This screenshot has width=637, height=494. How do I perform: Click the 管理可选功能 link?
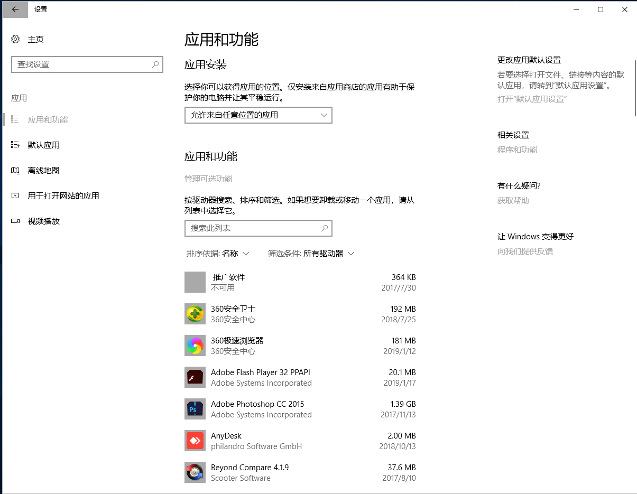pos(208,179)
